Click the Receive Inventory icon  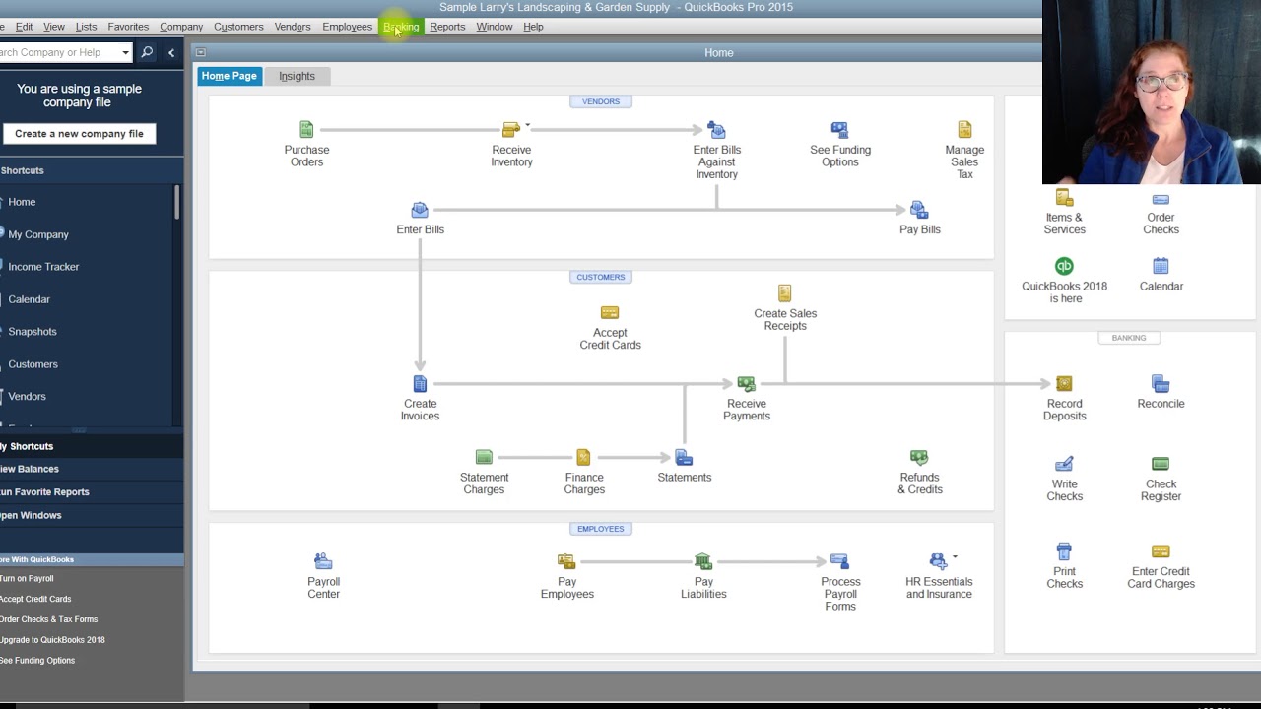pos(510,130)
